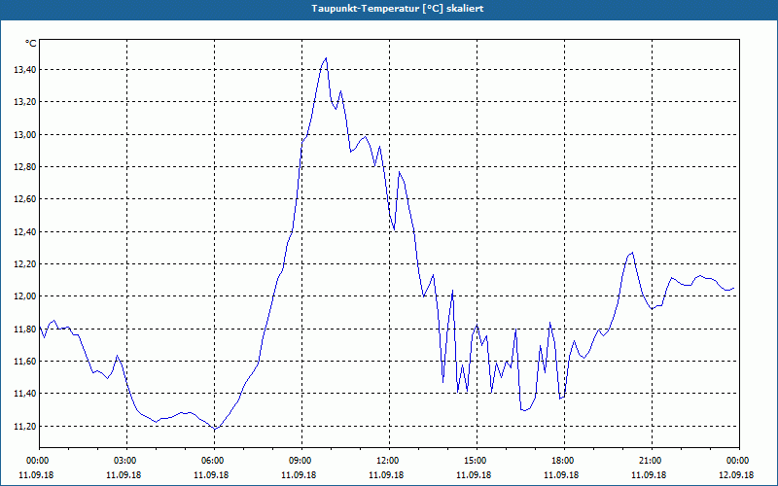
Task: Click the 09:00 time axis label
Action: (301, 461)
